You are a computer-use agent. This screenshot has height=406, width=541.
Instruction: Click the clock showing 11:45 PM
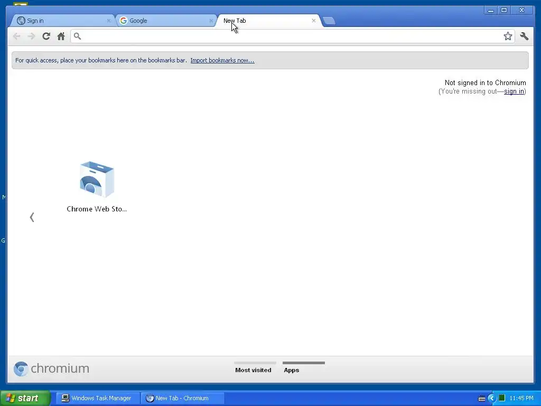pos(521,398)
